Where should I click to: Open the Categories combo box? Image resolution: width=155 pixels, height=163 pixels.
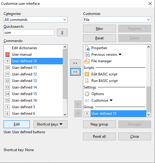pyautogui.click(x=36, y=20)
